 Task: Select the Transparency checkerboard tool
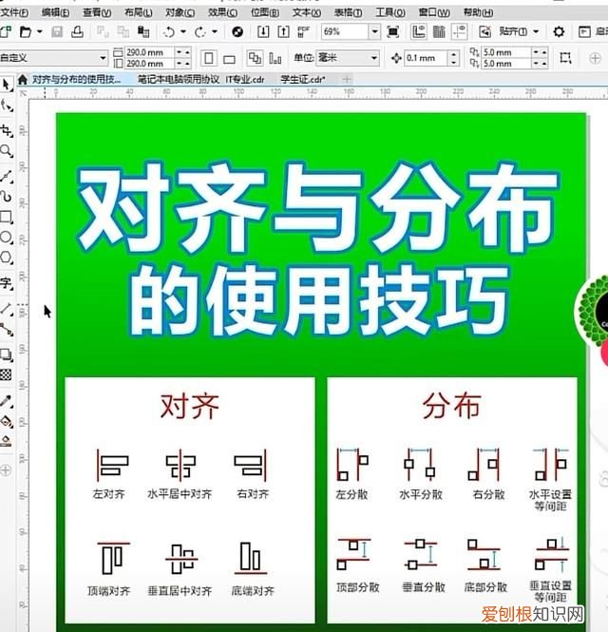click(x=6, y=374)
